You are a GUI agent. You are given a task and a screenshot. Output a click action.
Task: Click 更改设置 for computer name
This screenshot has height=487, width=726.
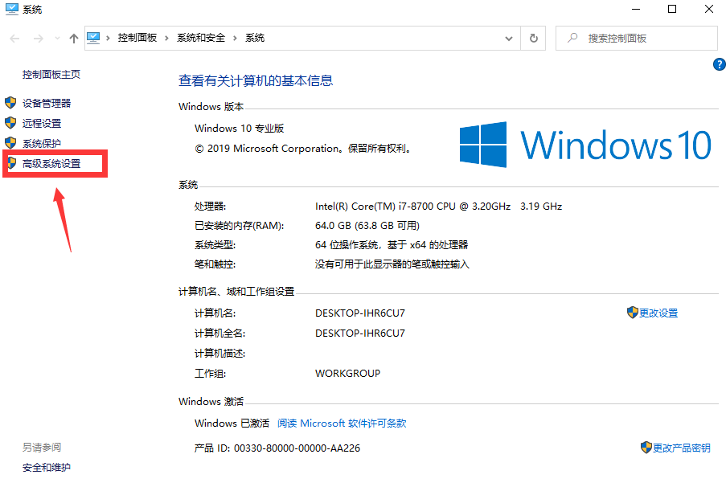[x=658, y=313]
